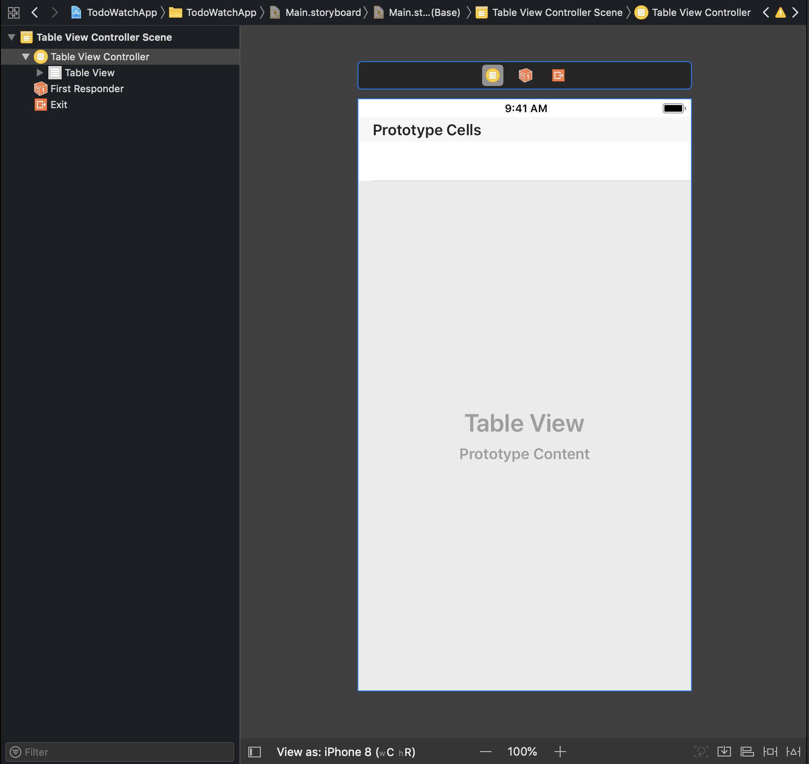Click the Table View Controller Scene breadcrumb
This screenshot has width=809, height=764.
549,12
